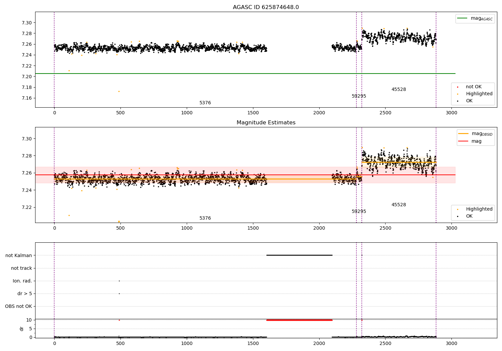Click x-tick 2000 under the Magnitude Estimates plot
The image size is (502, 351).
point(319,228)
